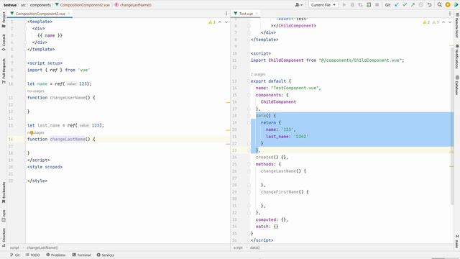Viewport: 460px width, 259px height.
Task: Start debugging with the bug icon
Action: point(352,5)
